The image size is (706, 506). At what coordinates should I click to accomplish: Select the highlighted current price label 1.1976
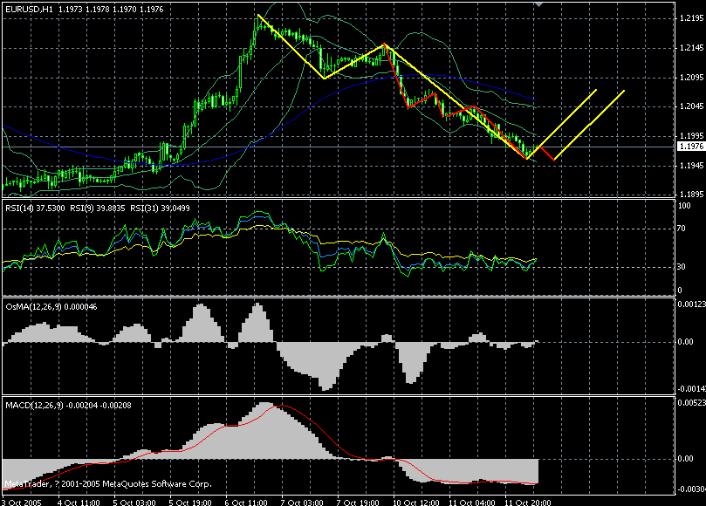point(691,147)
